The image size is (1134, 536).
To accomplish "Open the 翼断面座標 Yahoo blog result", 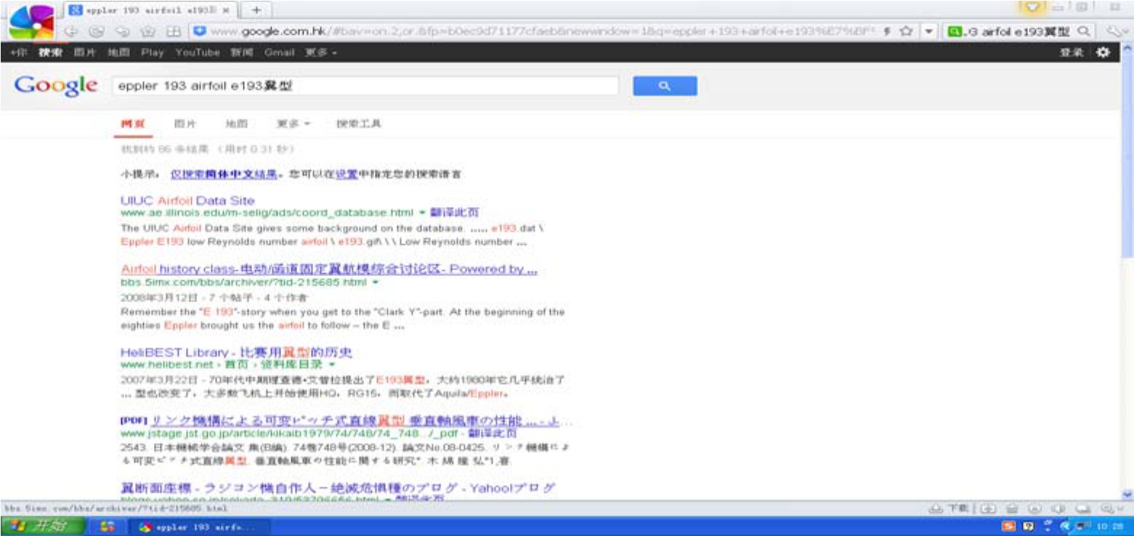I will tap(339, 488).
